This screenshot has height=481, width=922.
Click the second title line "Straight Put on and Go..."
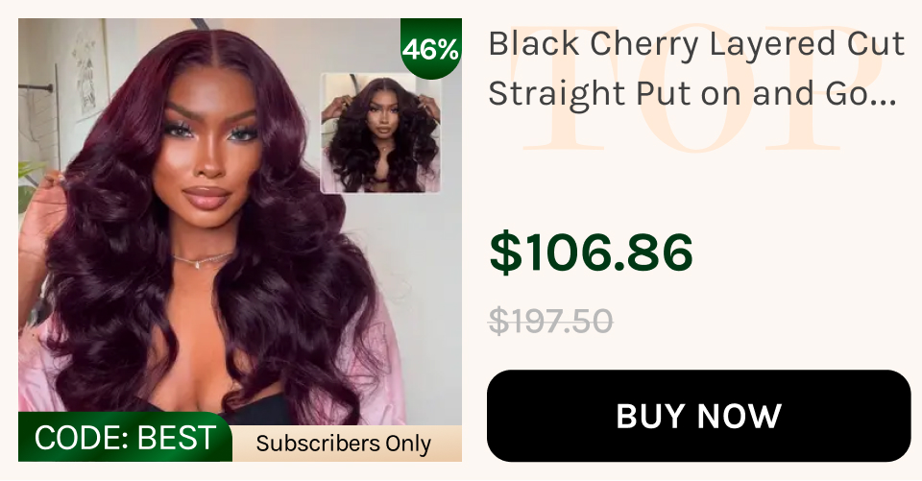(x=692, y=93)
